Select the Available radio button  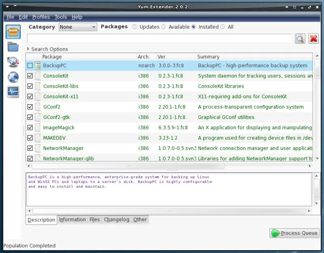(164, 27)
